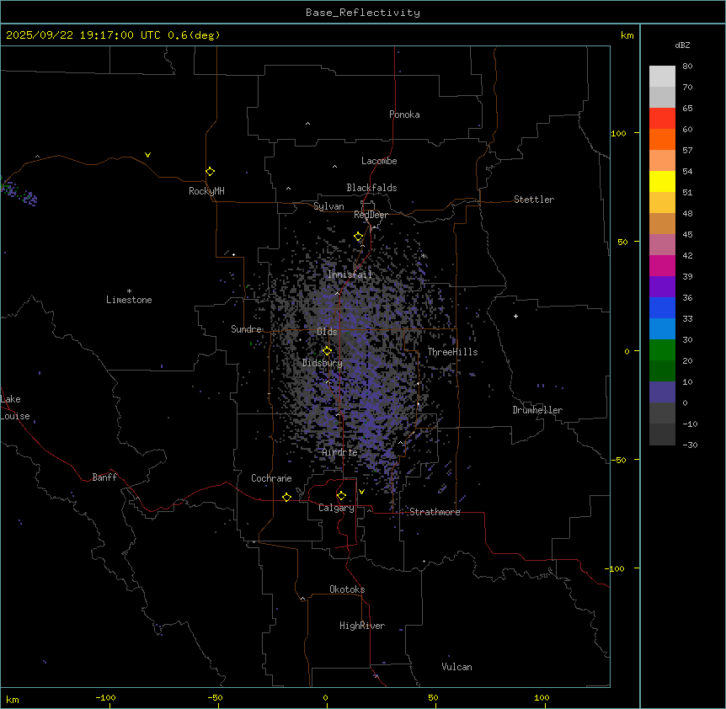Select the Vulcan label on the map

pos(456,667)
